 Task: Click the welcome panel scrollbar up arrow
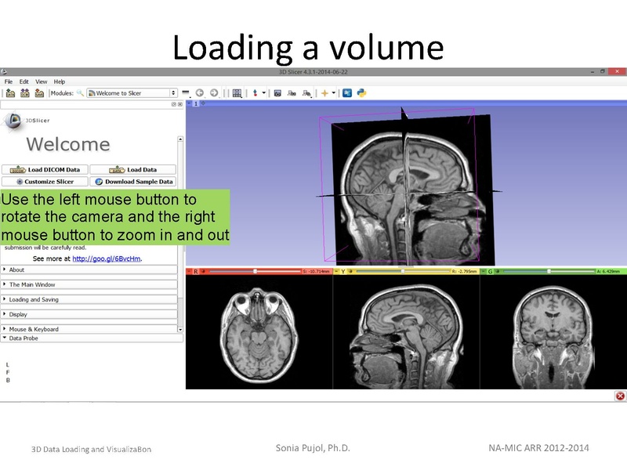click(x=180, y=139)
